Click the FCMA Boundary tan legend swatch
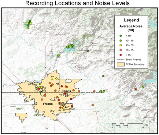This screenshot has width=159, height=135. tap(121, 64)
